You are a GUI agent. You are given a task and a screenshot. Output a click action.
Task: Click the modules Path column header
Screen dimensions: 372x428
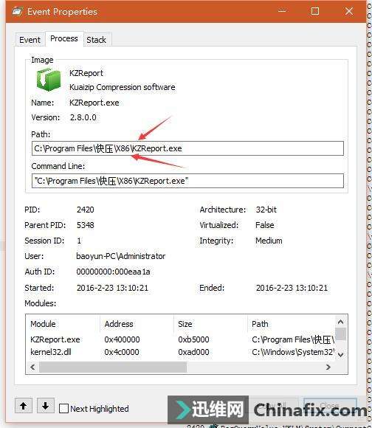point(260,324)
